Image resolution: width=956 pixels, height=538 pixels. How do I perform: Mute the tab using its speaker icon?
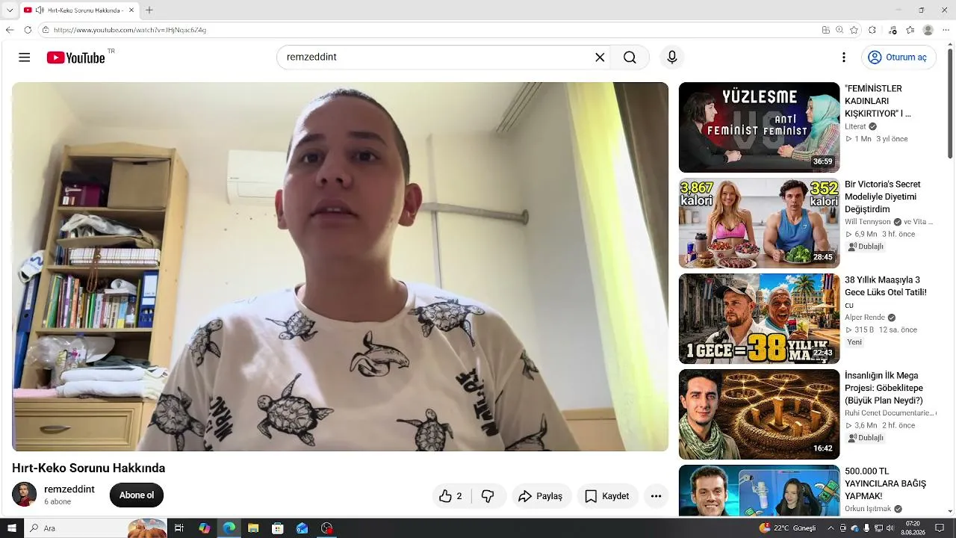pos(39,10)
